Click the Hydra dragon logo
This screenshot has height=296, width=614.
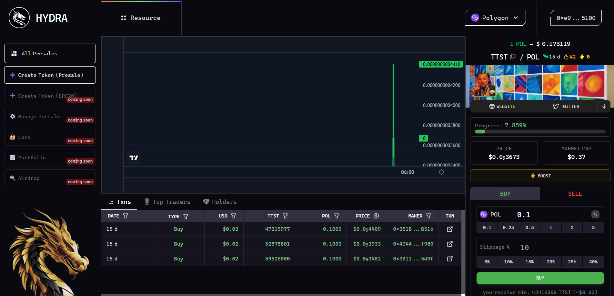[x=19, y=18]
